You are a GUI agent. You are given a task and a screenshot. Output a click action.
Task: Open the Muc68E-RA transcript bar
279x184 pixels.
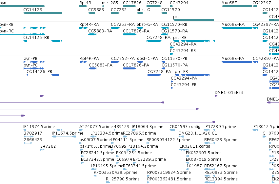tap(237, 28)
